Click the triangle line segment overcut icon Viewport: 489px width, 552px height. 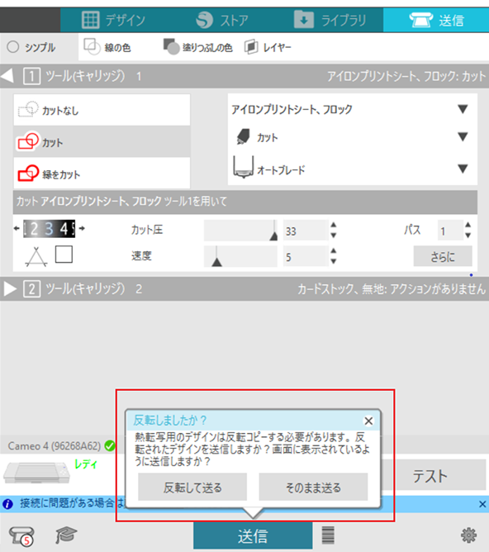pyautogui.click(x=36, y=256)
